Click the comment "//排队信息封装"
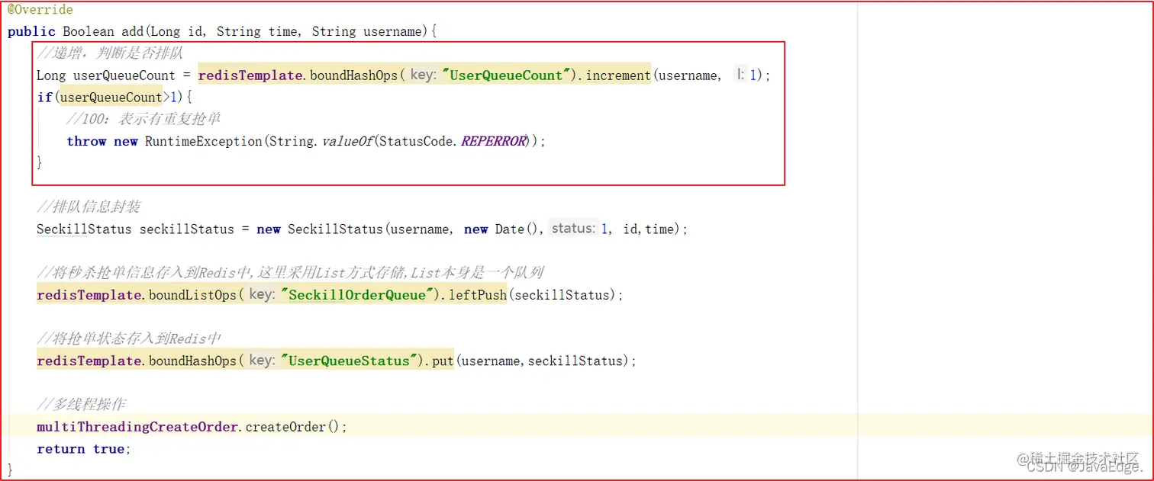Viewport: 1154px width, 481px height. click(89, 207)
